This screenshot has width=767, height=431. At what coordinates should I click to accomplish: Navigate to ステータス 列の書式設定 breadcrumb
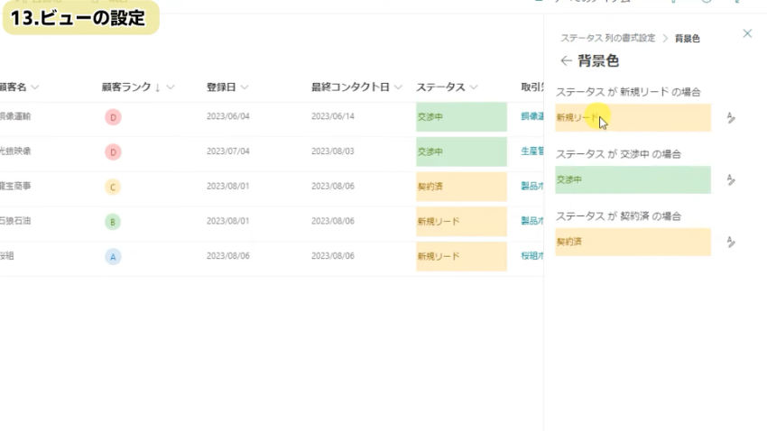[x=607, y=39]
